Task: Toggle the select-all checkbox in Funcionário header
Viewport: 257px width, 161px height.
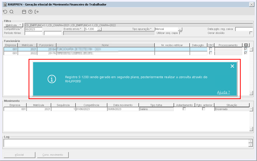Action: click(x=246, y=45)
